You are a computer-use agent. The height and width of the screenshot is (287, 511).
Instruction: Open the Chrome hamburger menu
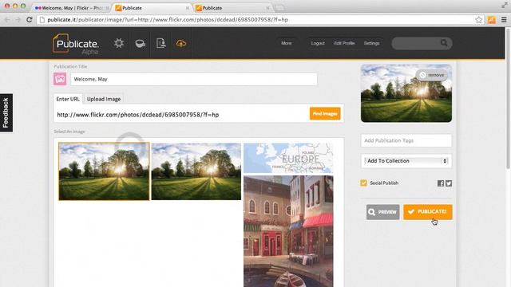point(504,20)
